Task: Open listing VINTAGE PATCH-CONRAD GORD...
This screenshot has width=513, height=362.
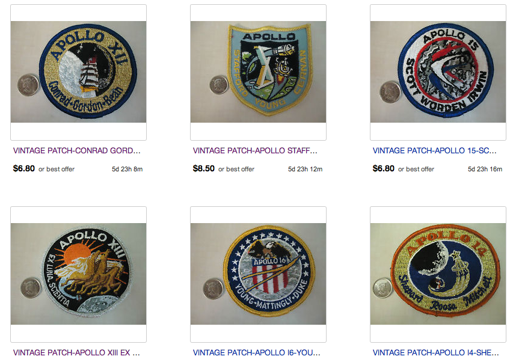Action: (x=76, y=151)
